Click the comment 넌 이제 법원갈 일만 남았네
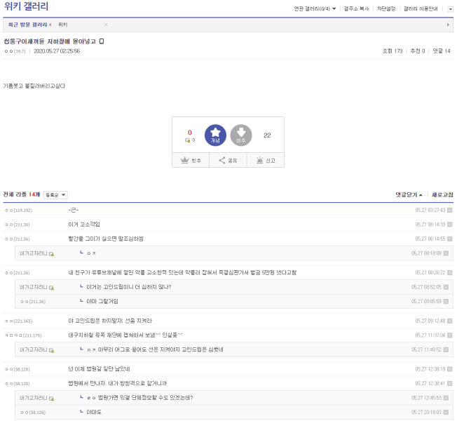 coord(99,369)
